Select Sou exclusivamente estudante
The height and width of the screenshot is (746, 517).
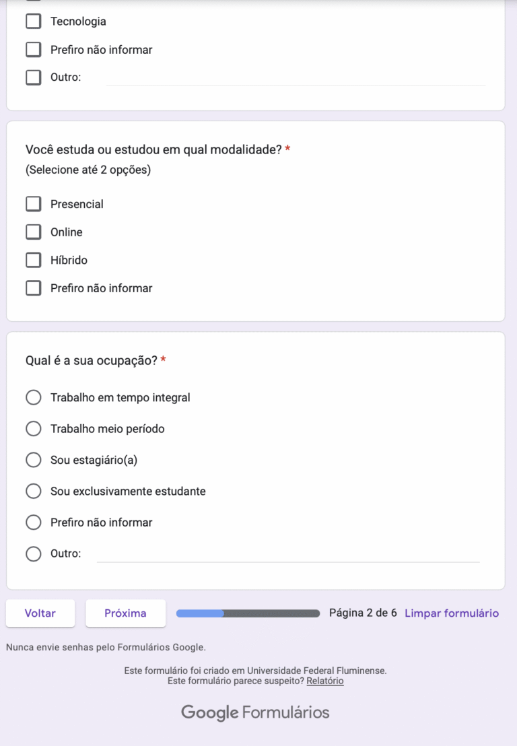tap(34, 491)
